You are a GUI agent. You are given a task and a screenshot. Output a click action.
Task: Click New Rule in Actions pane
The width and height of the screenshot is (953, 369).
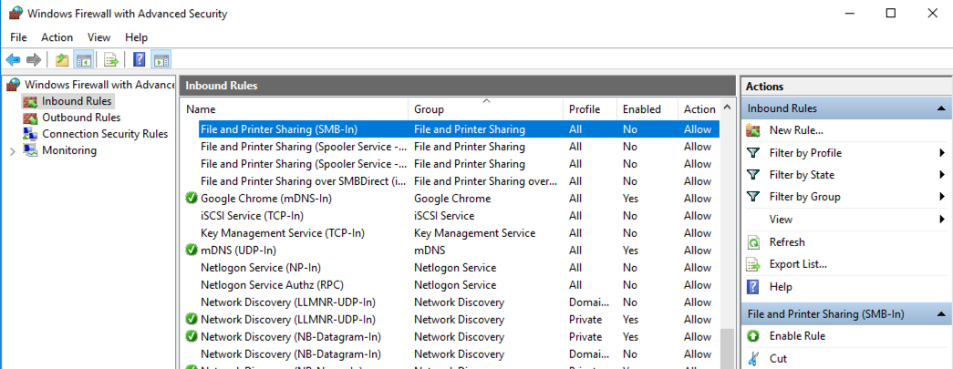point(795,130)
